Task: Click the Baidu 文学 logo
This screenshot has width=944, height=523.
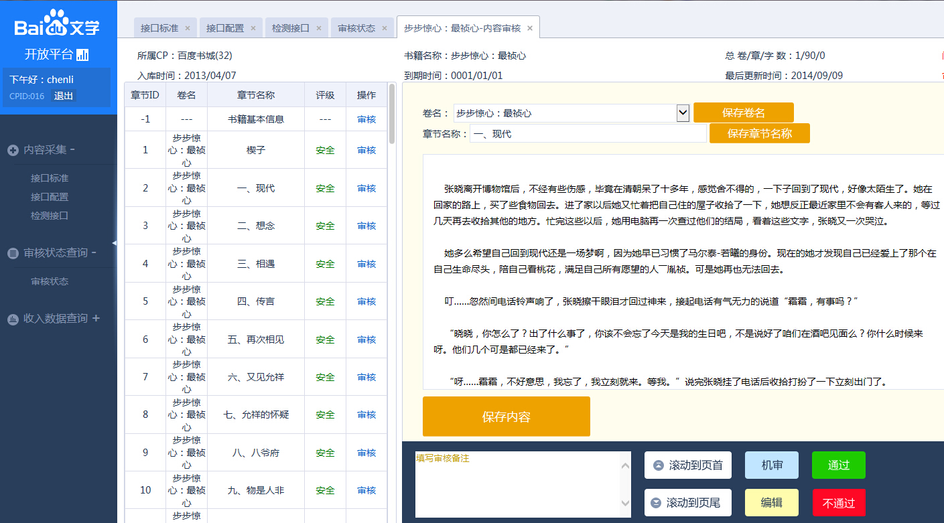Action: point(57,24)
